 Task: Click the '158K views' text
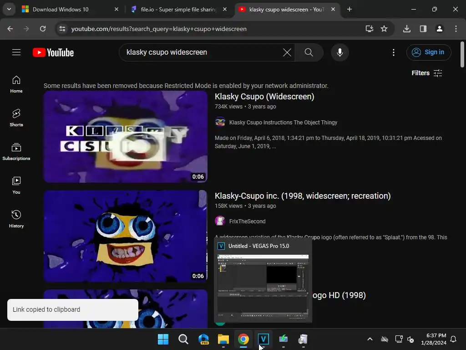click(228, 206)
